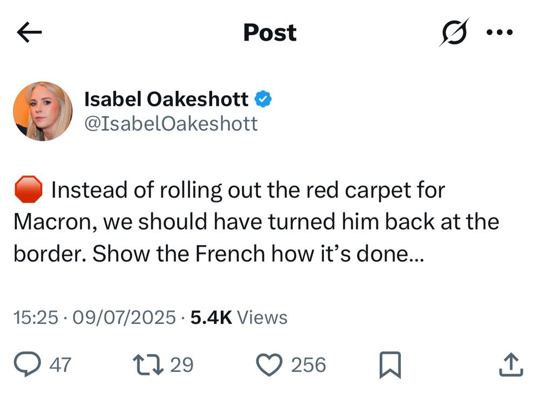
Task: Click the repost arrows icon
Action: click(148, 365)
